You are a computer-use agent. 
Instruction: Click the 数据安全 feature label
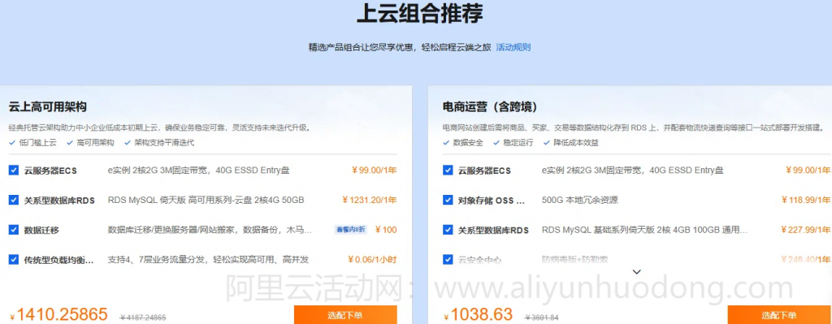[468, 143]
